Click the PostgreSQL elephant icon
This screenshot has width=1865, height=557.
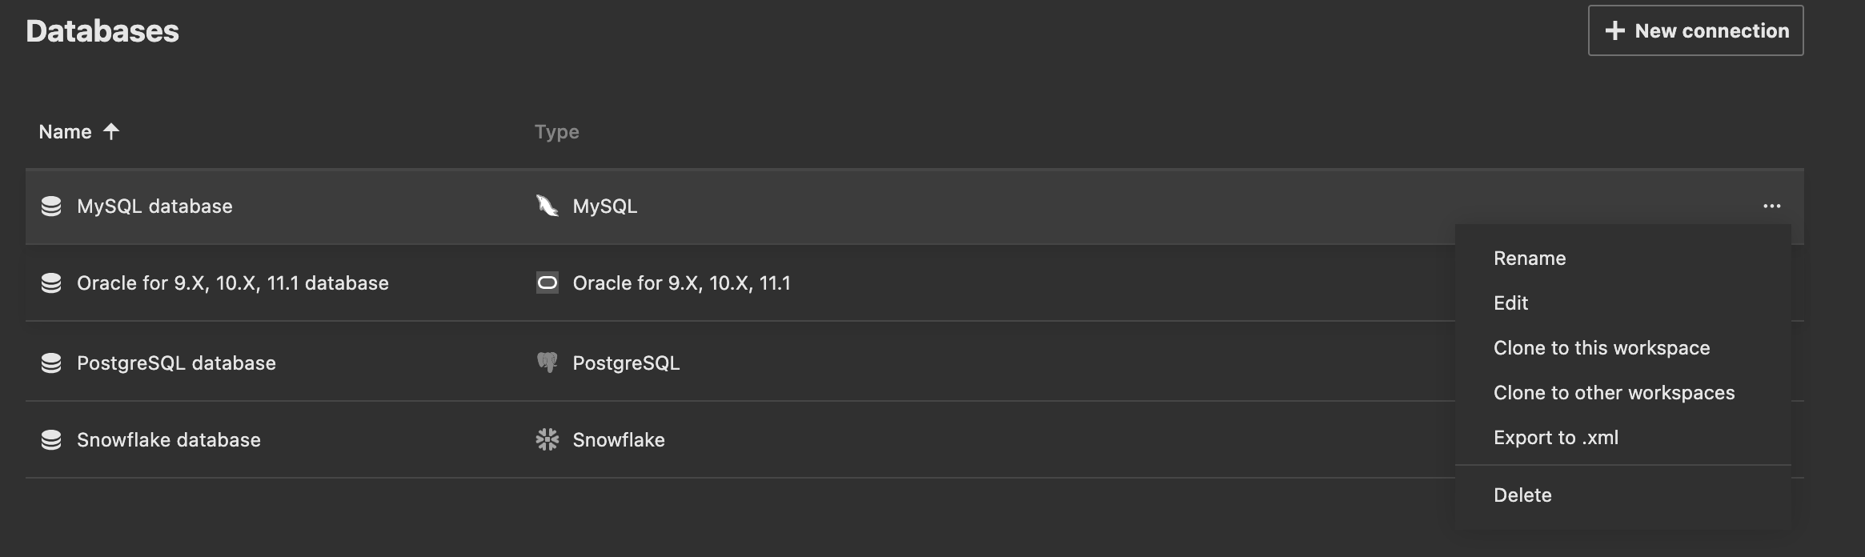(x=547, y=362)
